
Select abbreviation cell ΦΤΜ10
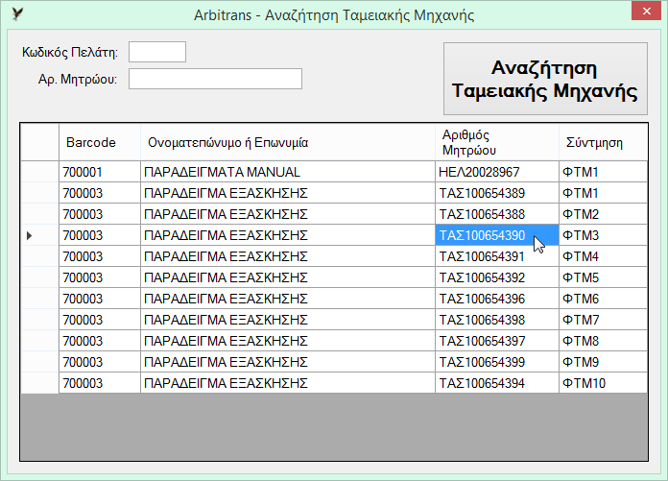click(603, 383)
